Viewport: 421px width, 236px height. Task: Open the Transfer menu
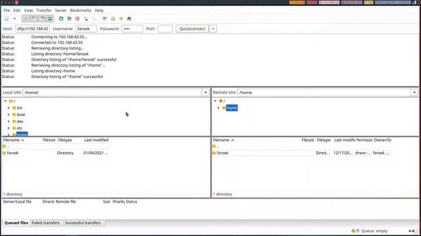44,10
